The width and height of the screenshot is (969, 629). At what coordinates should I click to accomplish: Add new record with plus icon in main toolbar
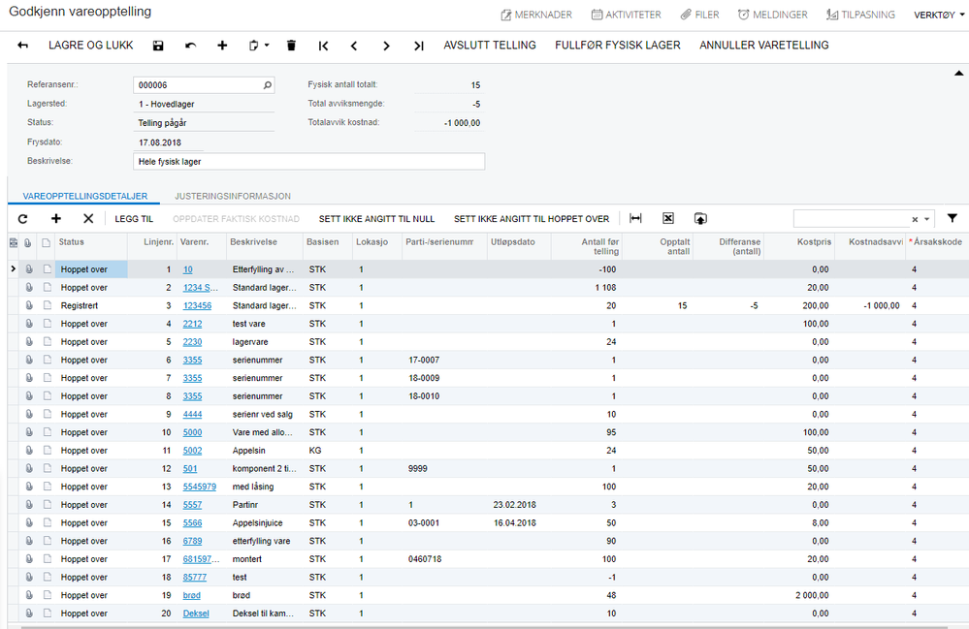(x=222, y=46)
